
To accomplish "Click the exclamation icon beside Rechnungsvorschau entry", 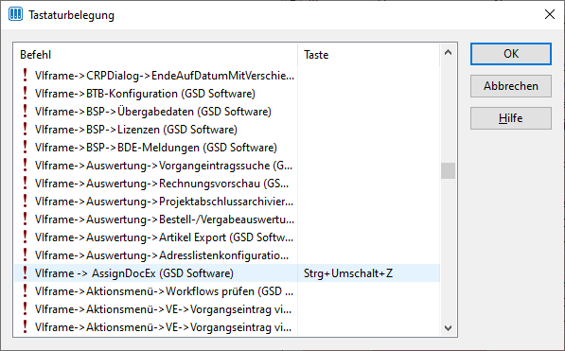I will [25, 183].
